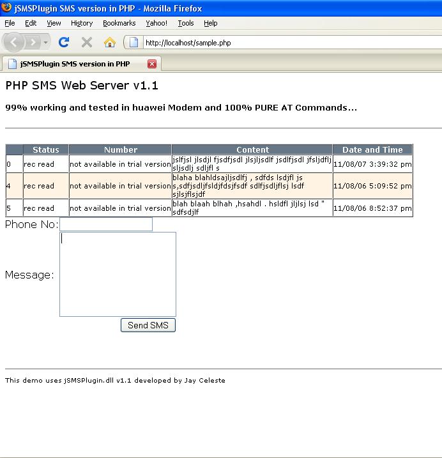Go forward using the Forward arrow button
The height and width of the screenshot is (458, 442).
point(33,43)
